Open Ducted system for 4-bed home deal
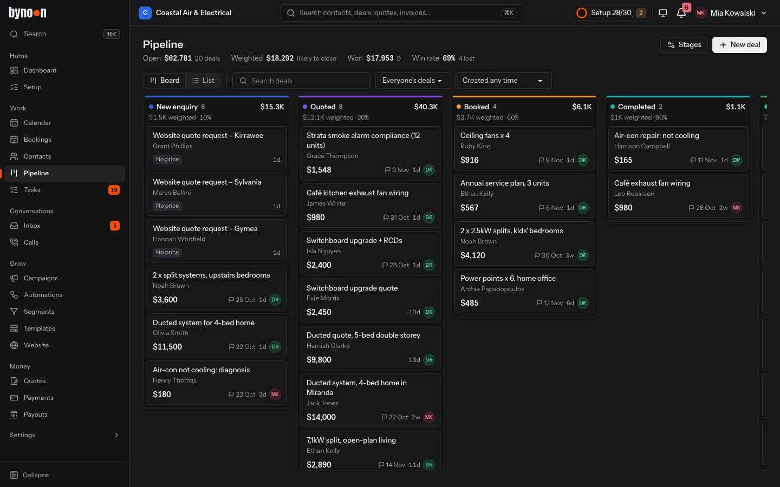780x487 pixels. pyautogui.click(x=217, y=335)
